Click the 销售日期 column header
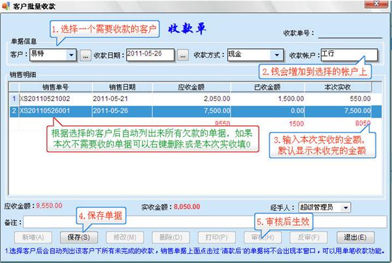This screenshot has width=392, height=263. (x=122, y=86)
